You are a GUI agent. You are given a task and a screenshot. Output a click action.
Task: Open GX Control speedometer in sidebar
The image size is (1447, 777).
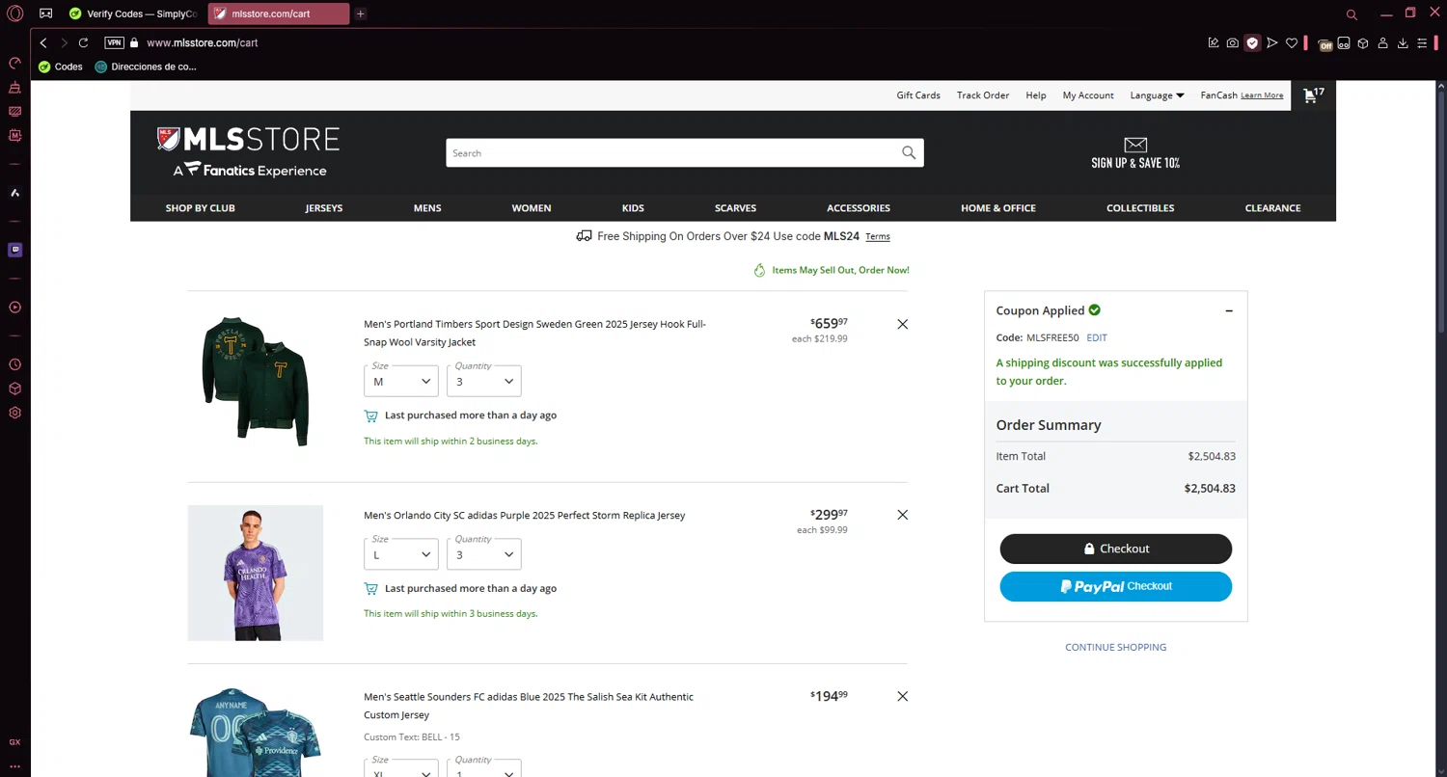(14, 64)
